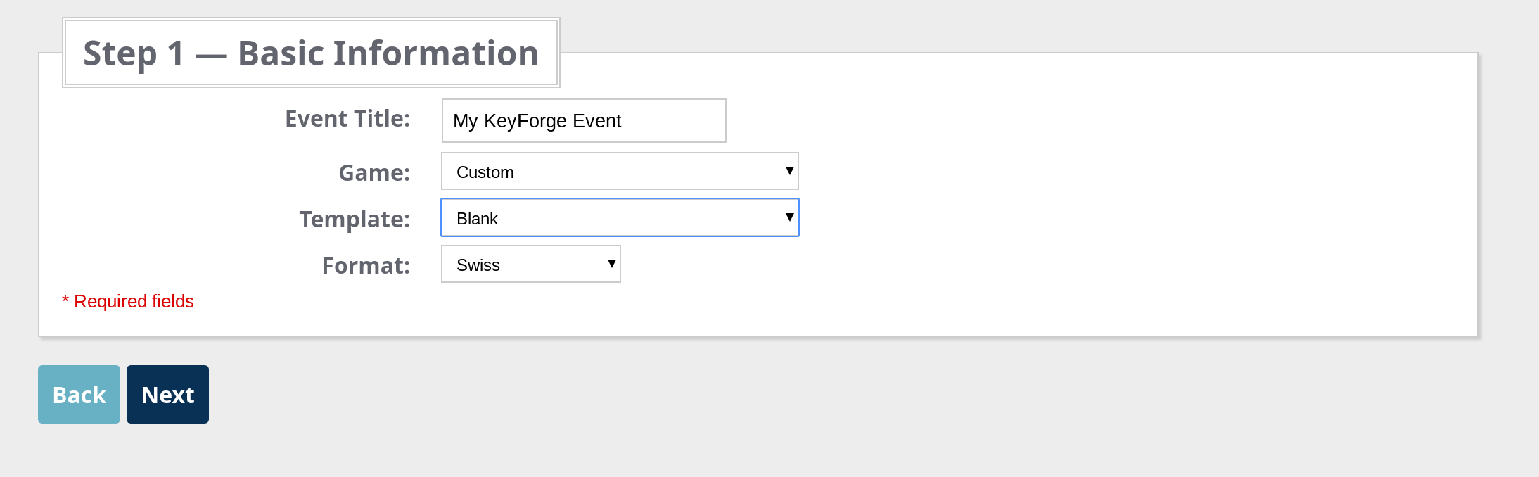This screenshot has height=477, width=1539.
Task: Click the "Game:" label
Action: 374,173
